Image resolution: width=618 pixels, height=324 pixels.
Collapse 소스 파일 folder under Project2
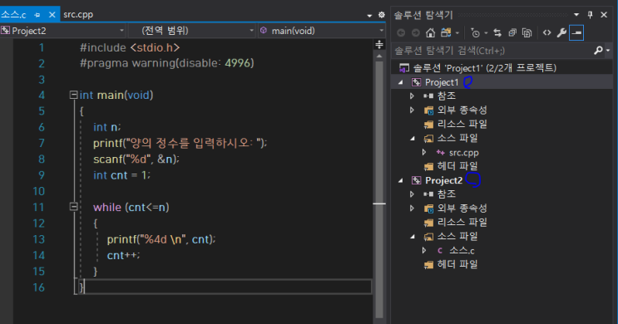tap(413, 236)
